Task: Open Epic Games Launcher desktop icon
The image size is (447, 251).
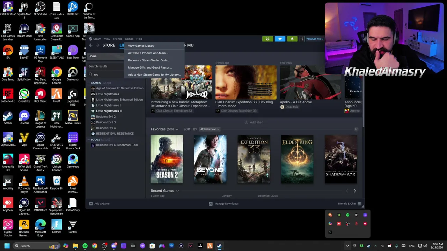Action: click(x=8, y=32)
